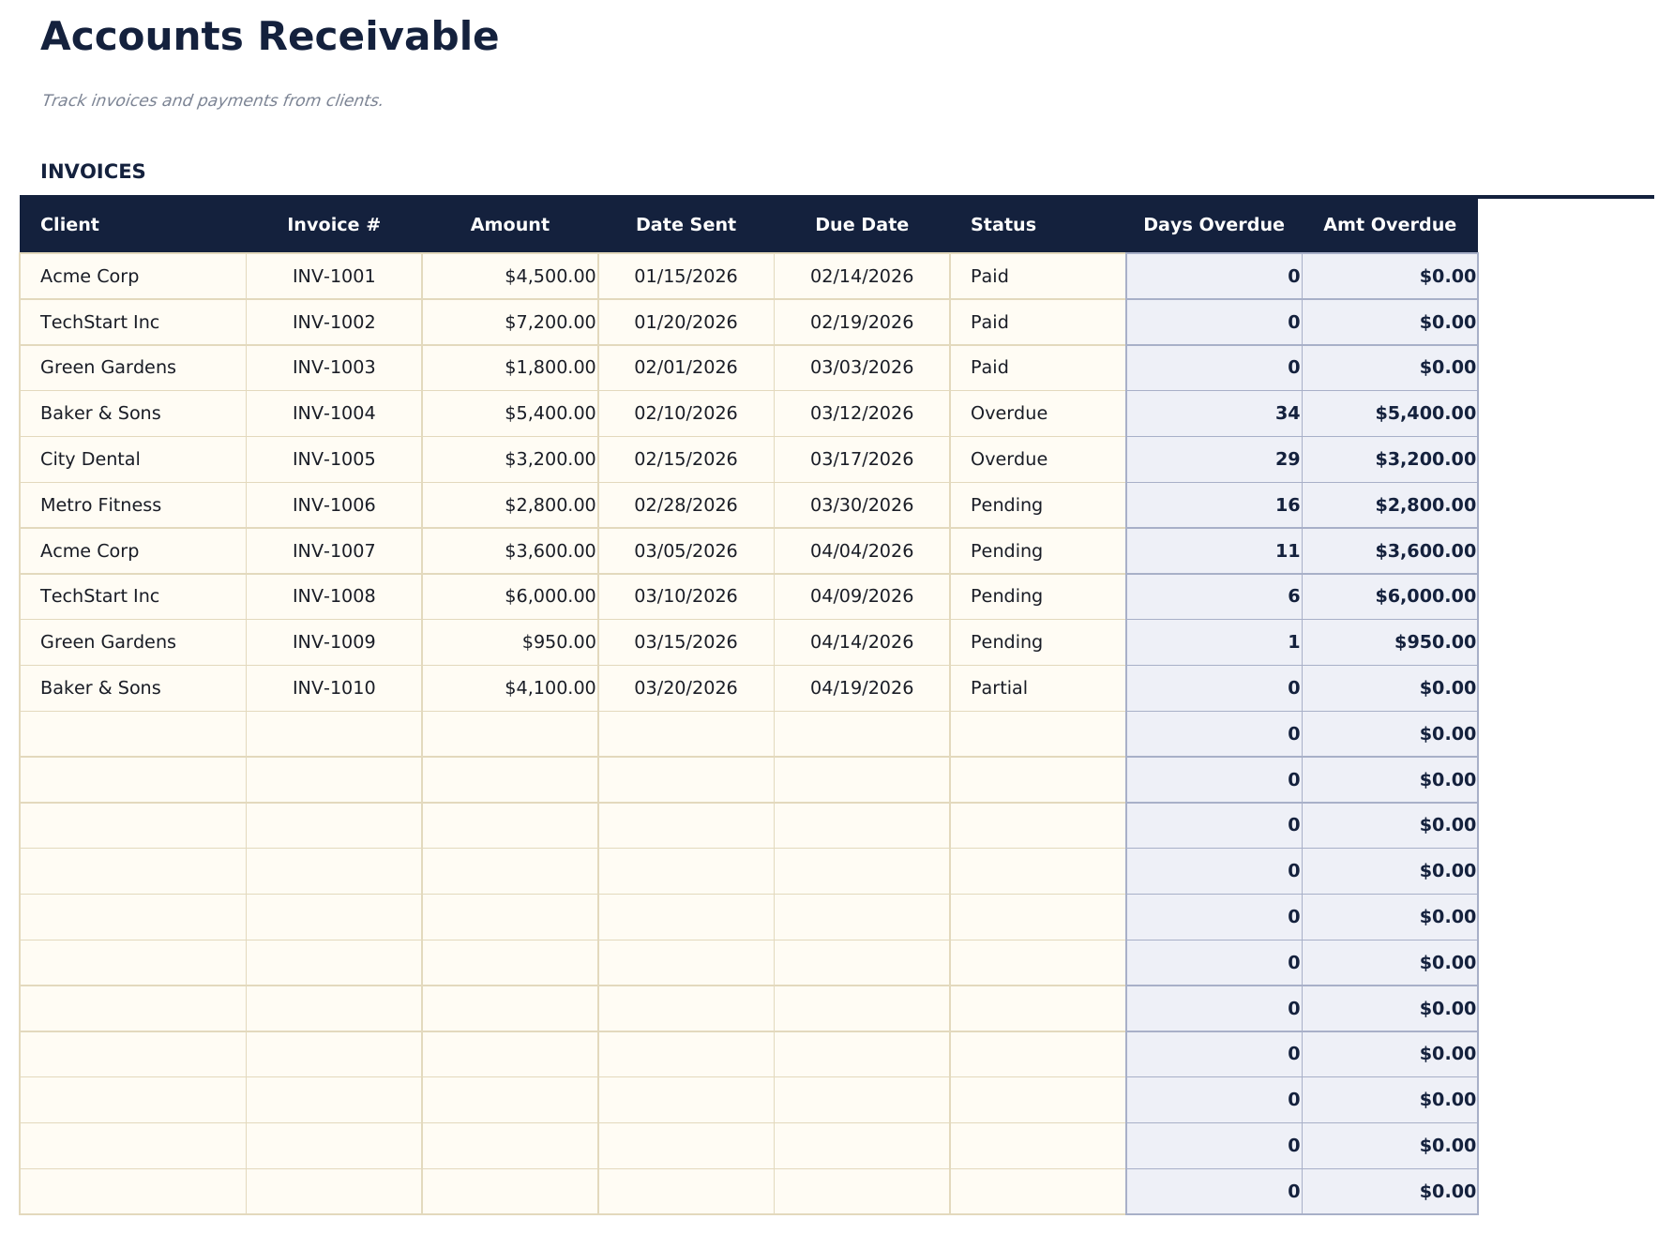1673x1234 pixels.
Task: Click the INV-1005 invoice number cell
Action: tap(334, 459)
